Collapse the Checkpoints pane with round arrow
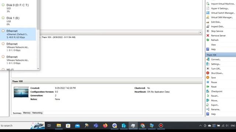 click(x=200, y=33)
